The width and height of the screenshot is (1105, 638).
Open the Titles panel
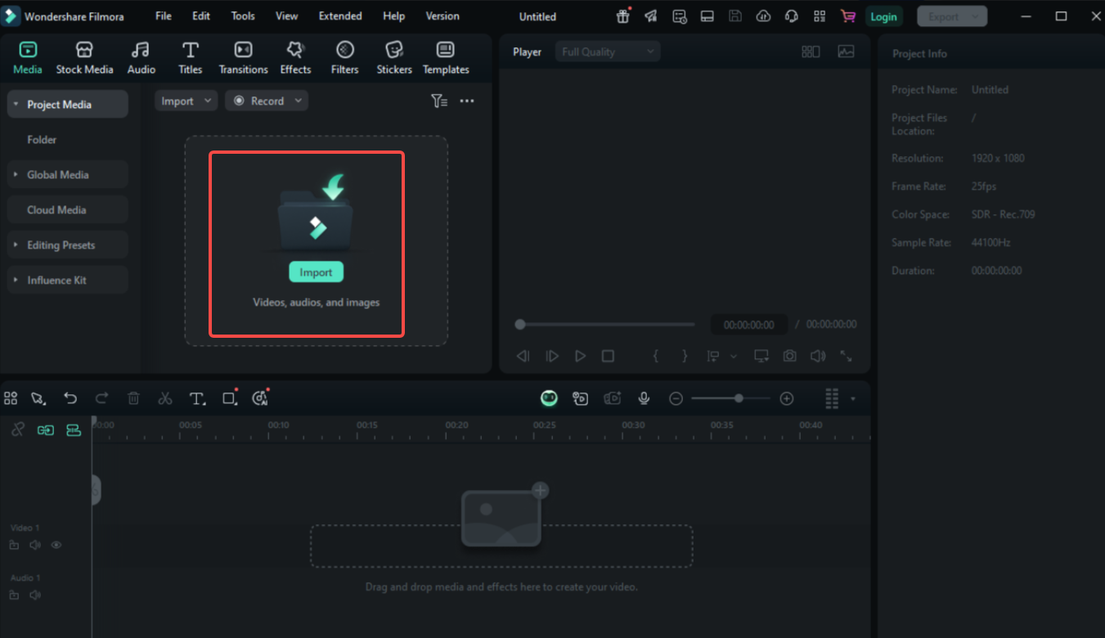190,56
